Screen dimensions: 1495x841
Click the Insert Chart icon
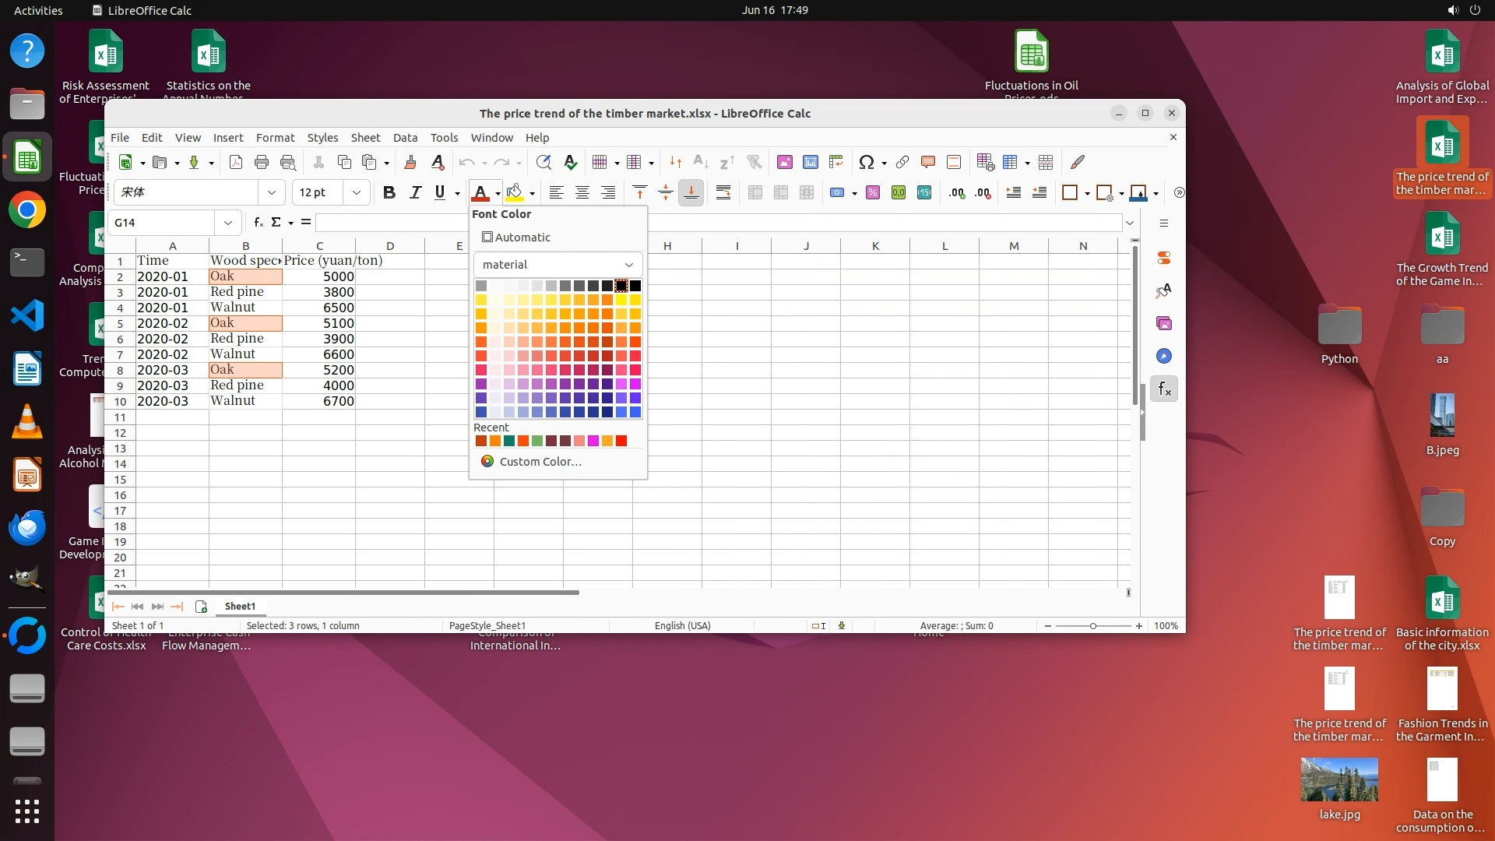(811, 162)
